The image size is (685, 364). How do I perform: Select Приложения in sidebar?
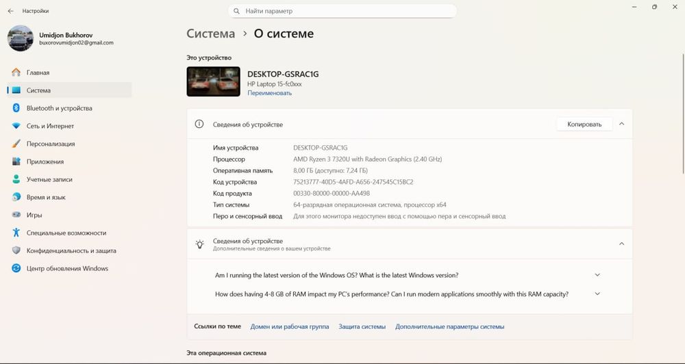click(x=69, y=161)
